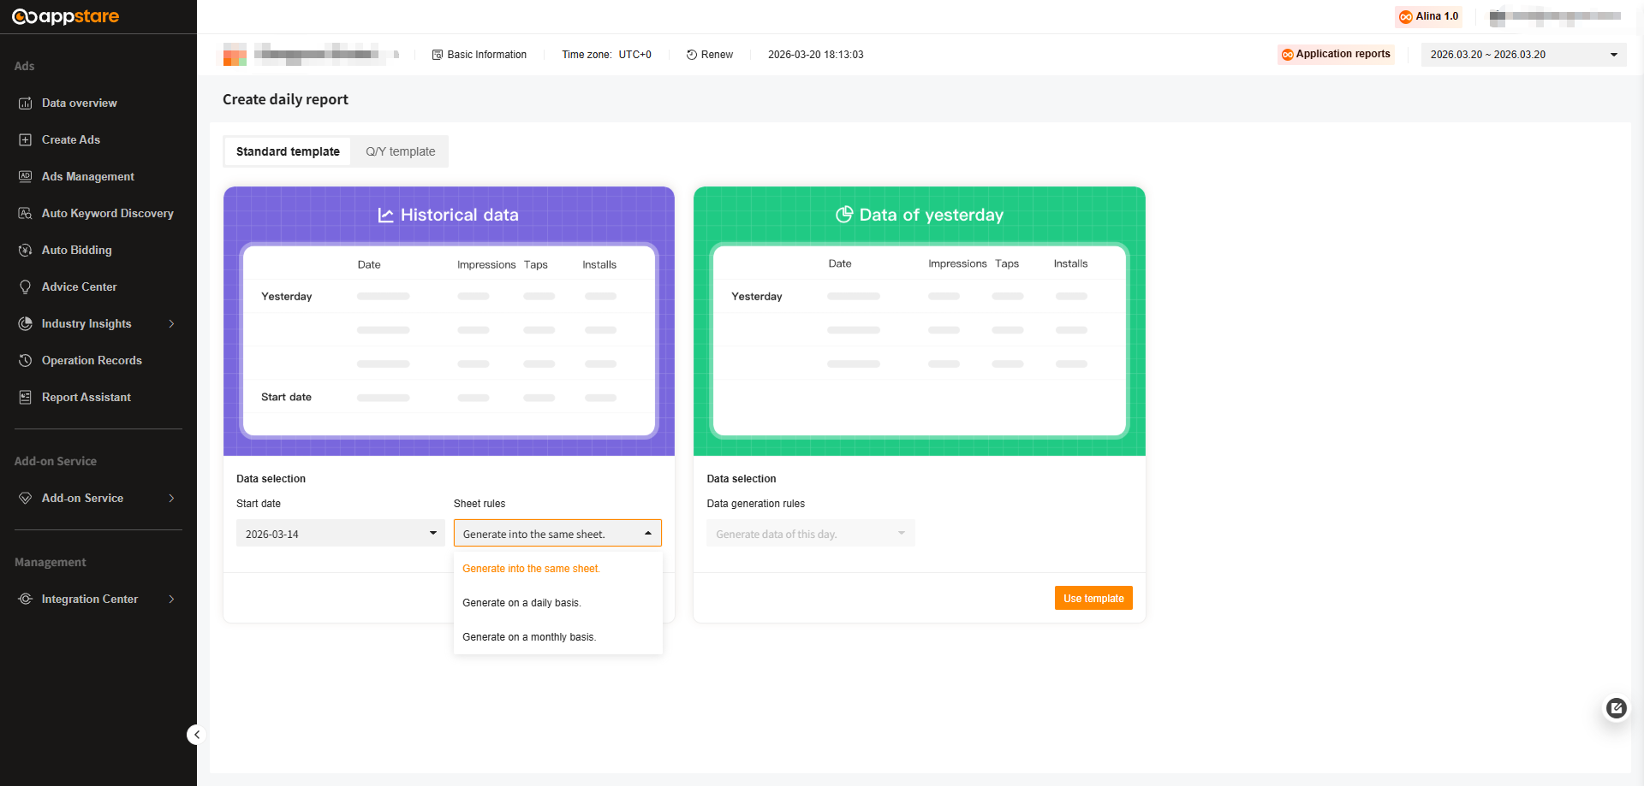1644x786 pixels.
Task: Open the floating feedback edit icon
Action: click(1616, 708)
